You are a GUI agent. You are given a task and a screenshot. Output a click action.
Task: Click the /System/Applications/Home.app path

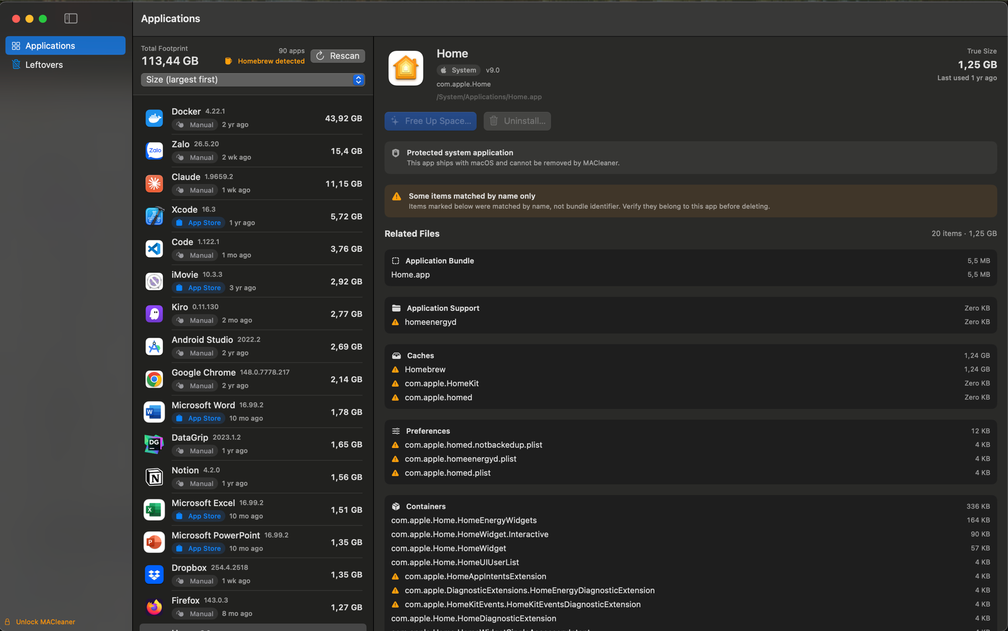[489, 97]
